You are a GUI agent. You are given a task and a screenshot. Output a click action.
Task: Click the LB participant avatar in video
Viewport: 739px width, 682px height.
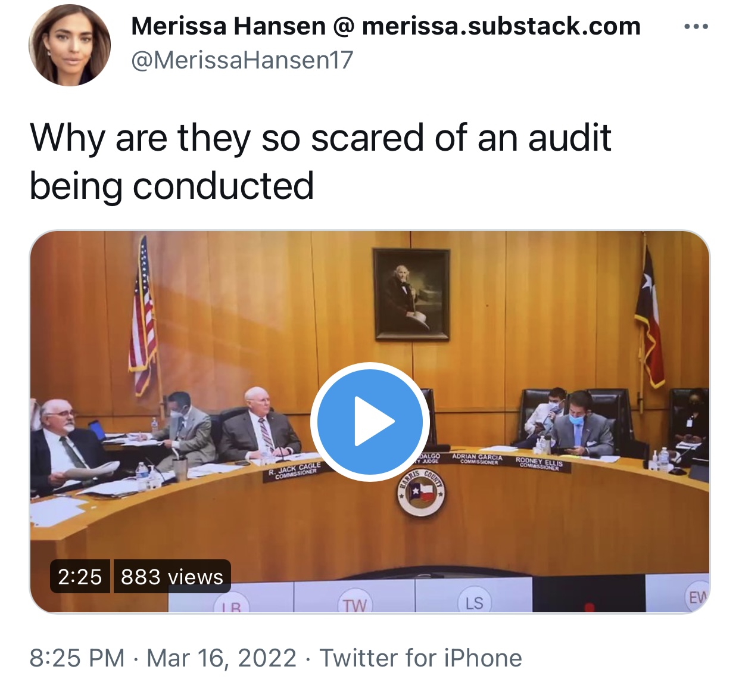235,606
